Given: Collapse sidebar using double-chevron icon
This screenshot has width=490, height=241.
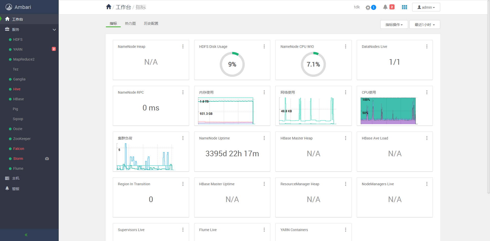Looking at the screenshot, I should click(x=26, y=235).
